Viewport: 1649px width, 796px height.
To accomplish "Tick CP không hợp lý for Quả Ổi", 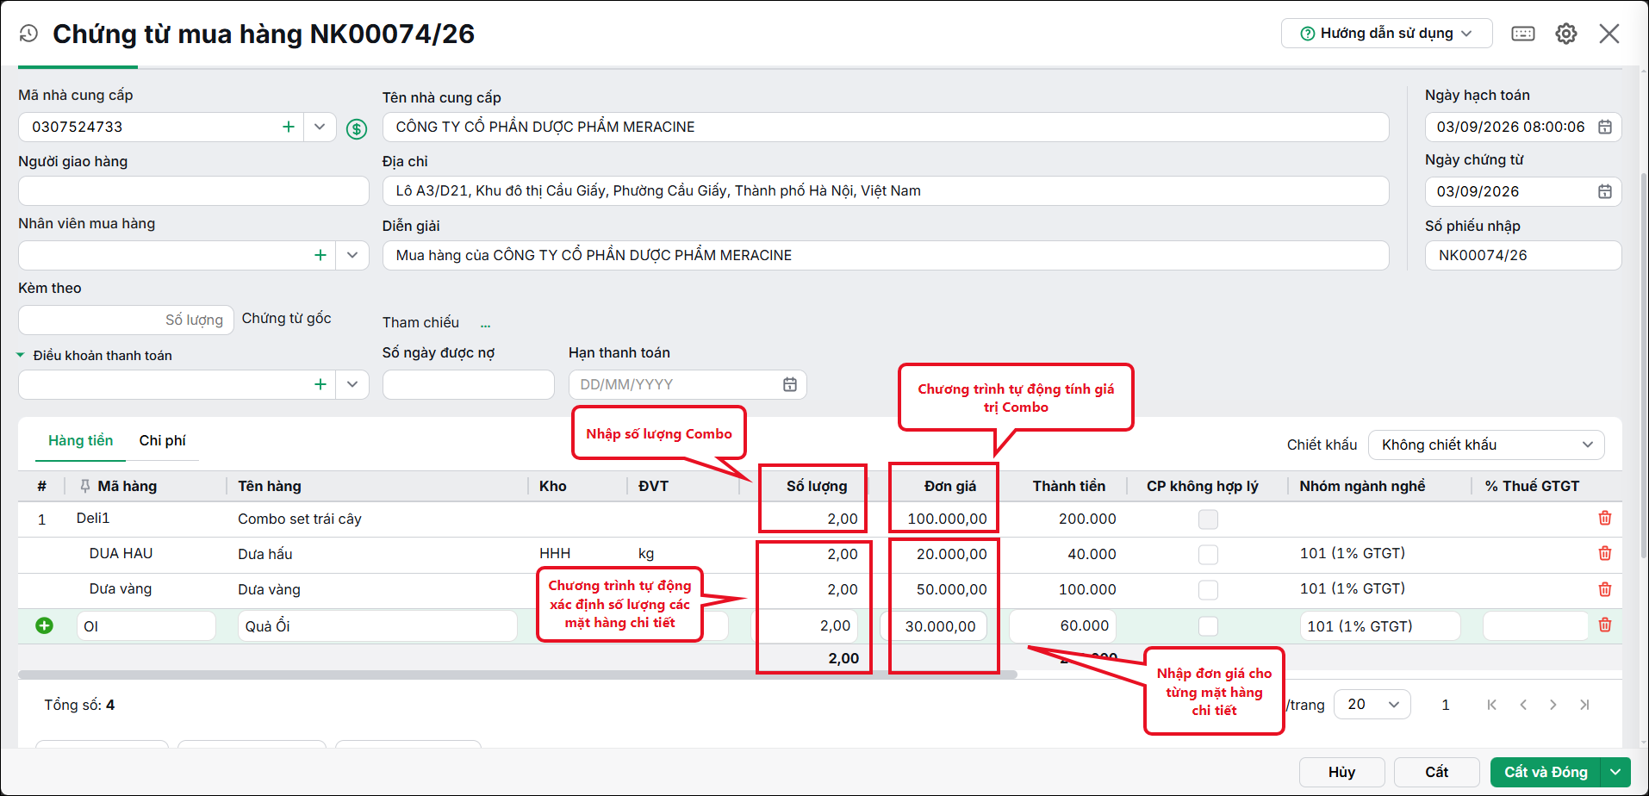I will 1209,626.
